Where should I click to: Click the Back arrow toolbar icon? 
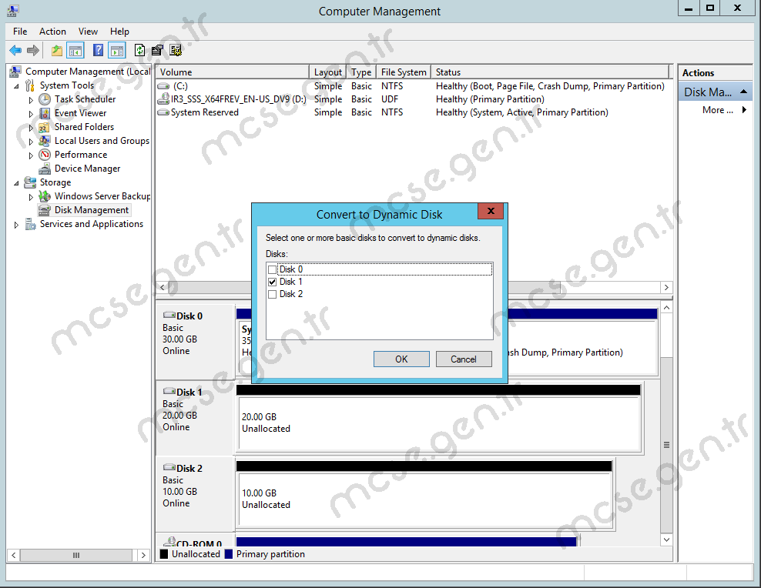coord(15,50)
